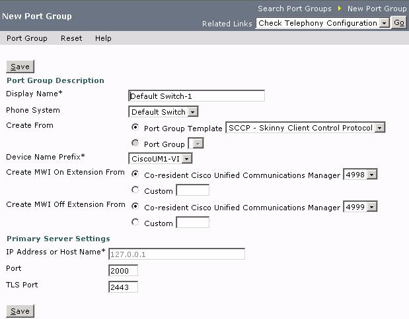Follow the Search Port Groups breadcrumb link
The height and width of the screenshot is (319, 409).
tap(295, 9)
